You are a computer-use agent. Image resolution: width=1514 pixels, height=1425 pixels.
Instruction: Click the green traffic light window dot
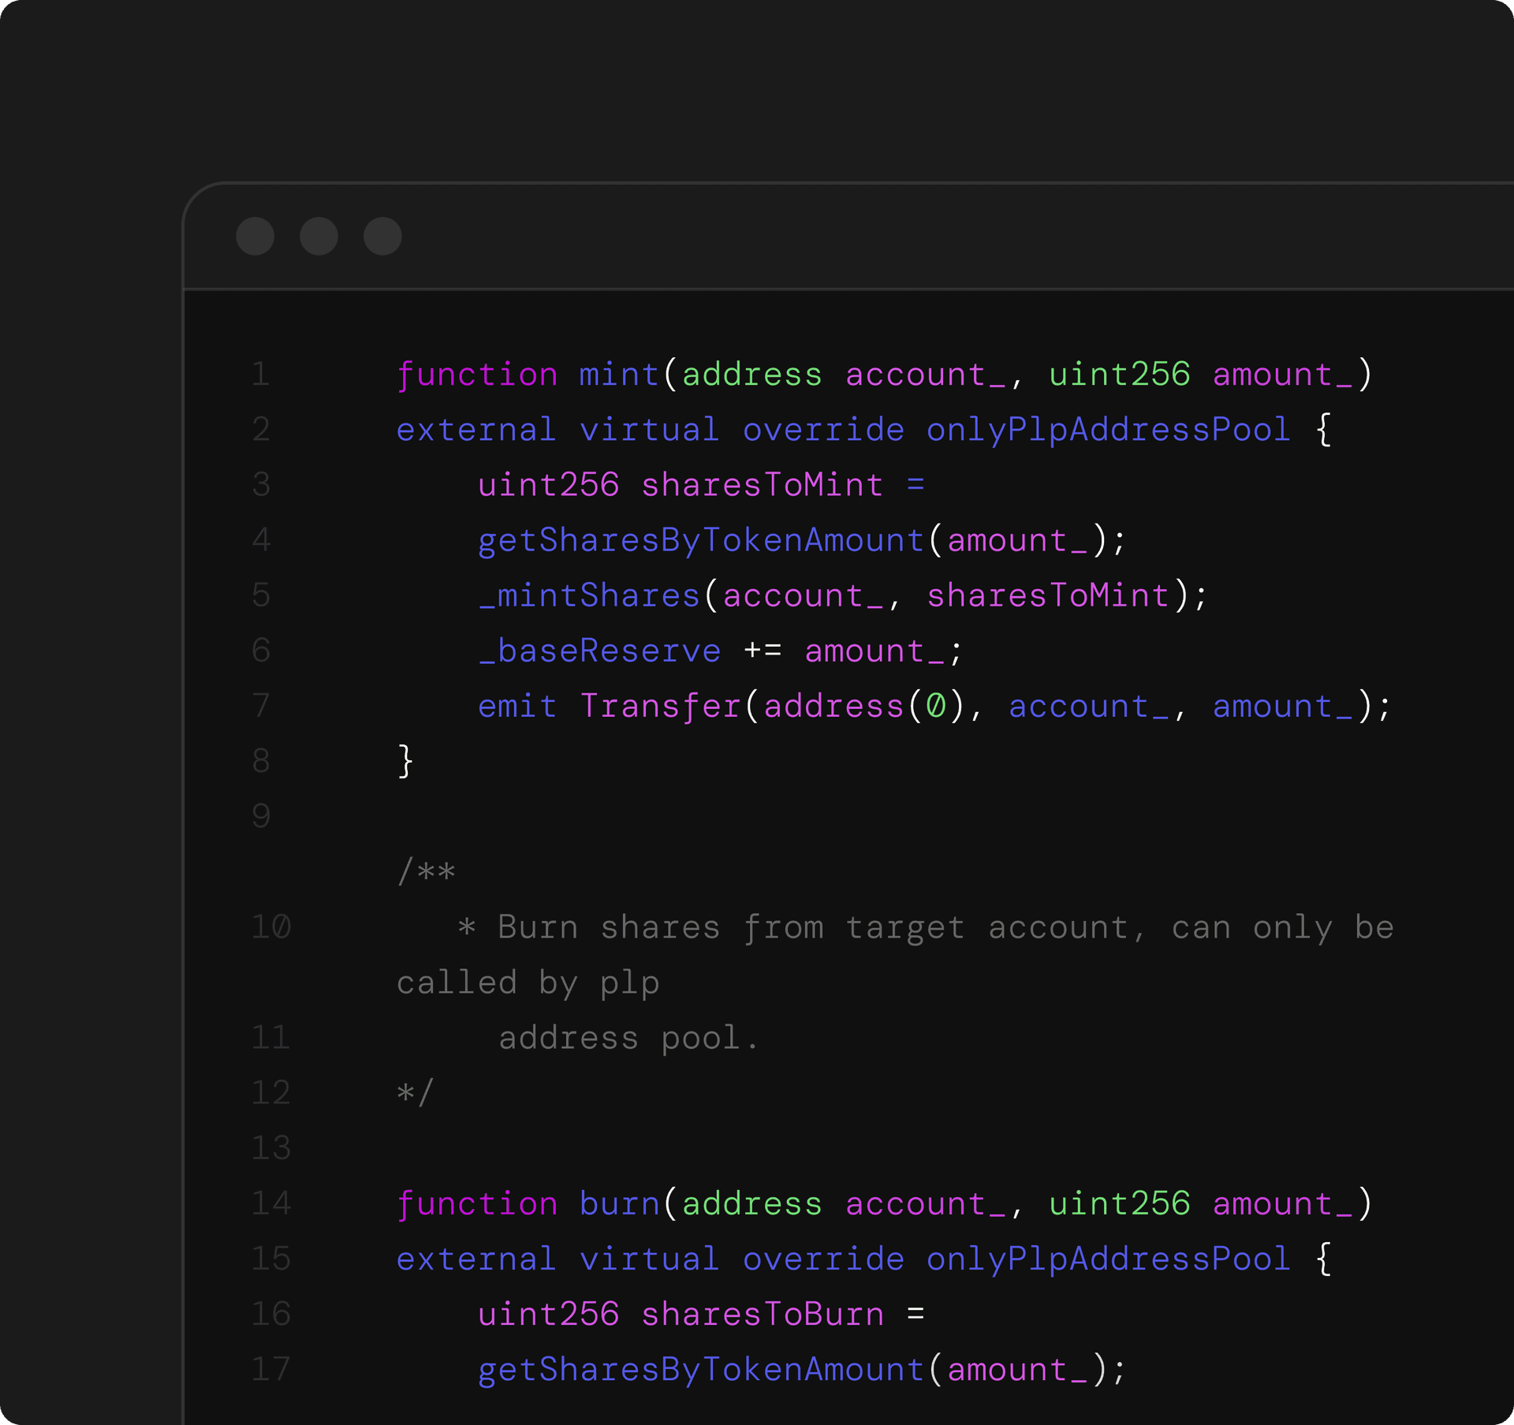382,235
